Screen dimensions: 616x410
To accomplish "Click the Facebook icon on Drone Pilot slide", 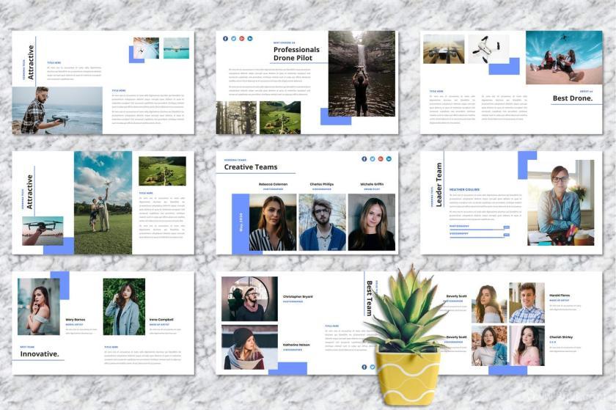I will pyautogui.click(x=226, y=39).
